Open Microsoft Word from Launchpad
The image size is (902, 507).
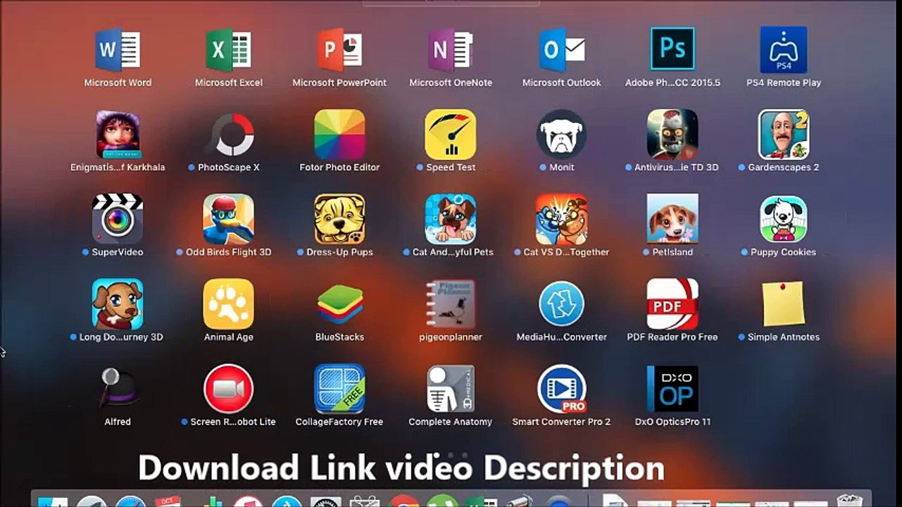pyautogui.click(x=118, y=50)
